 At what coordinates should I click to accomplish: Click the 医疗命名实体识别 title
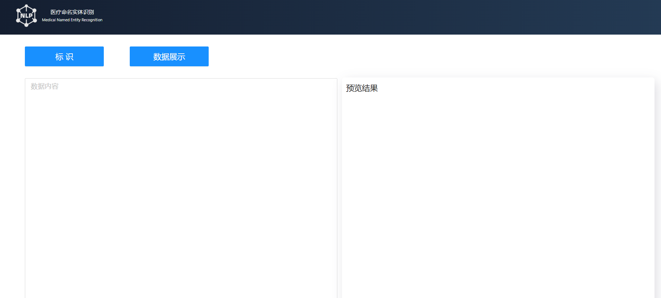(72, 12)
